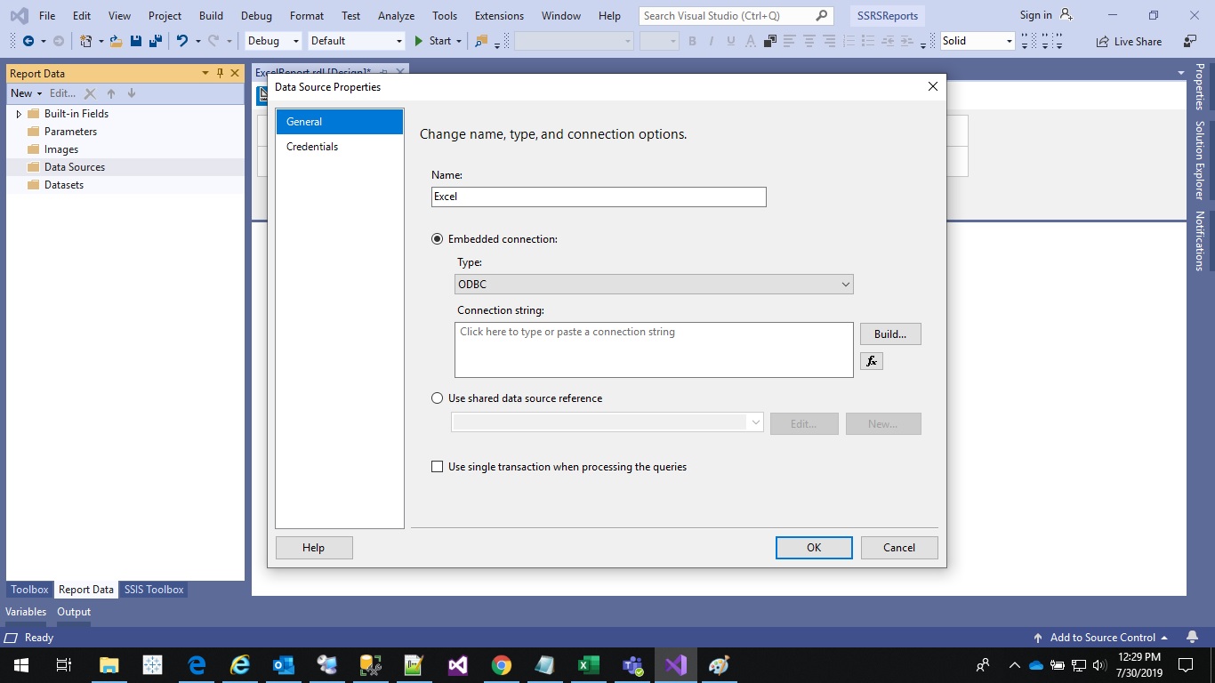
Task: Select the Embedded connection radio button
Action: [437, 238]
